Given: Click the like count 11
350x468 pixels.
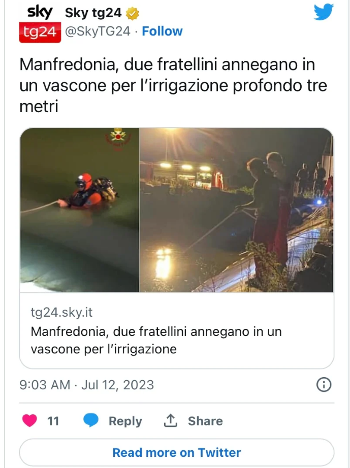Looking at the screenshot, I should tap(53, 421).
